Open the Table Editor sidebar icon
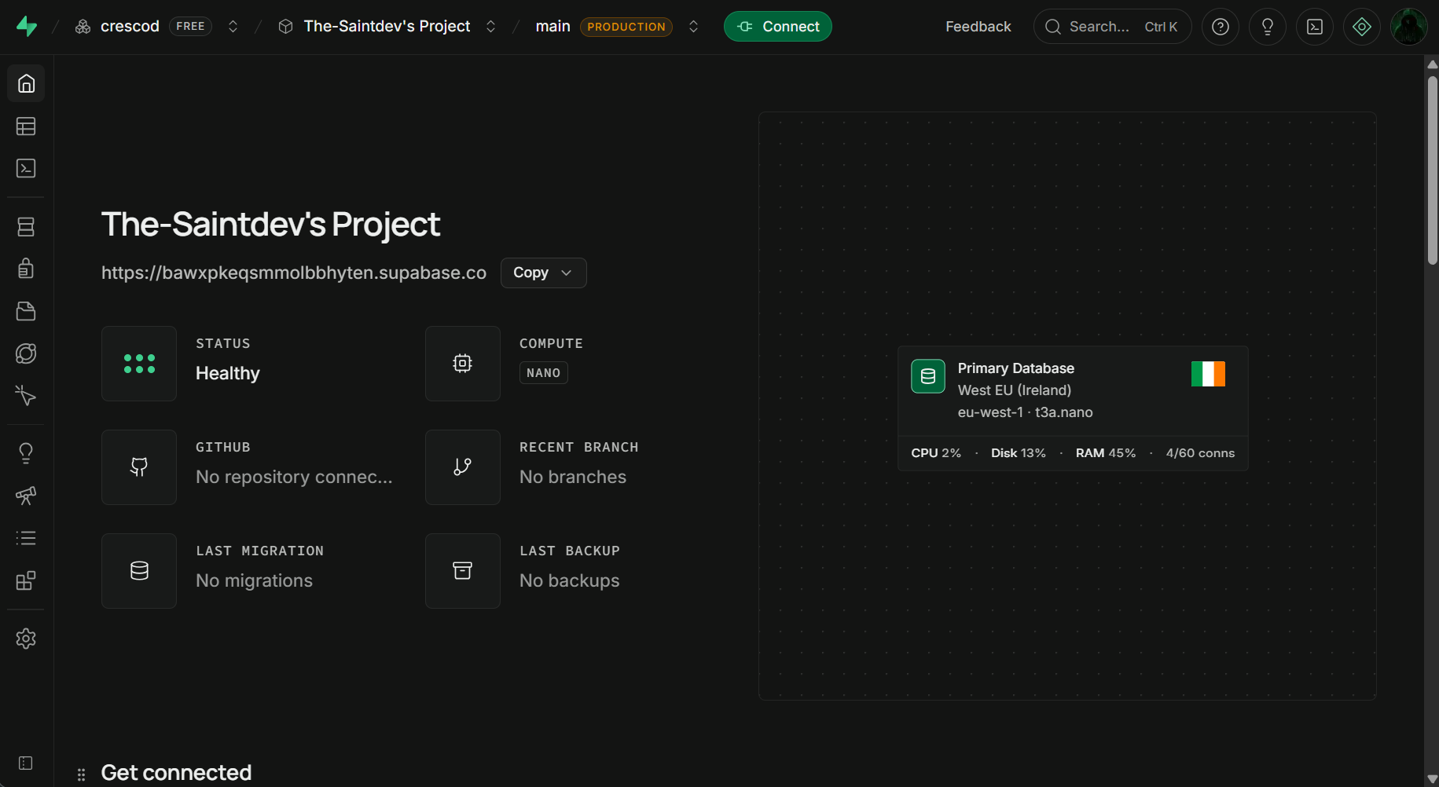1439x787 pixels. point(26,126)
